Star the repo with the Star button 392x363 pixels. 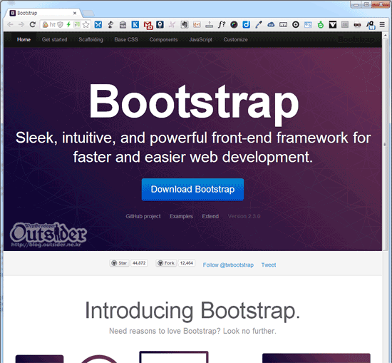(119, 263)
